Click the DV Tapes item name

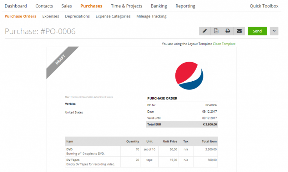[x=73, y=160]
